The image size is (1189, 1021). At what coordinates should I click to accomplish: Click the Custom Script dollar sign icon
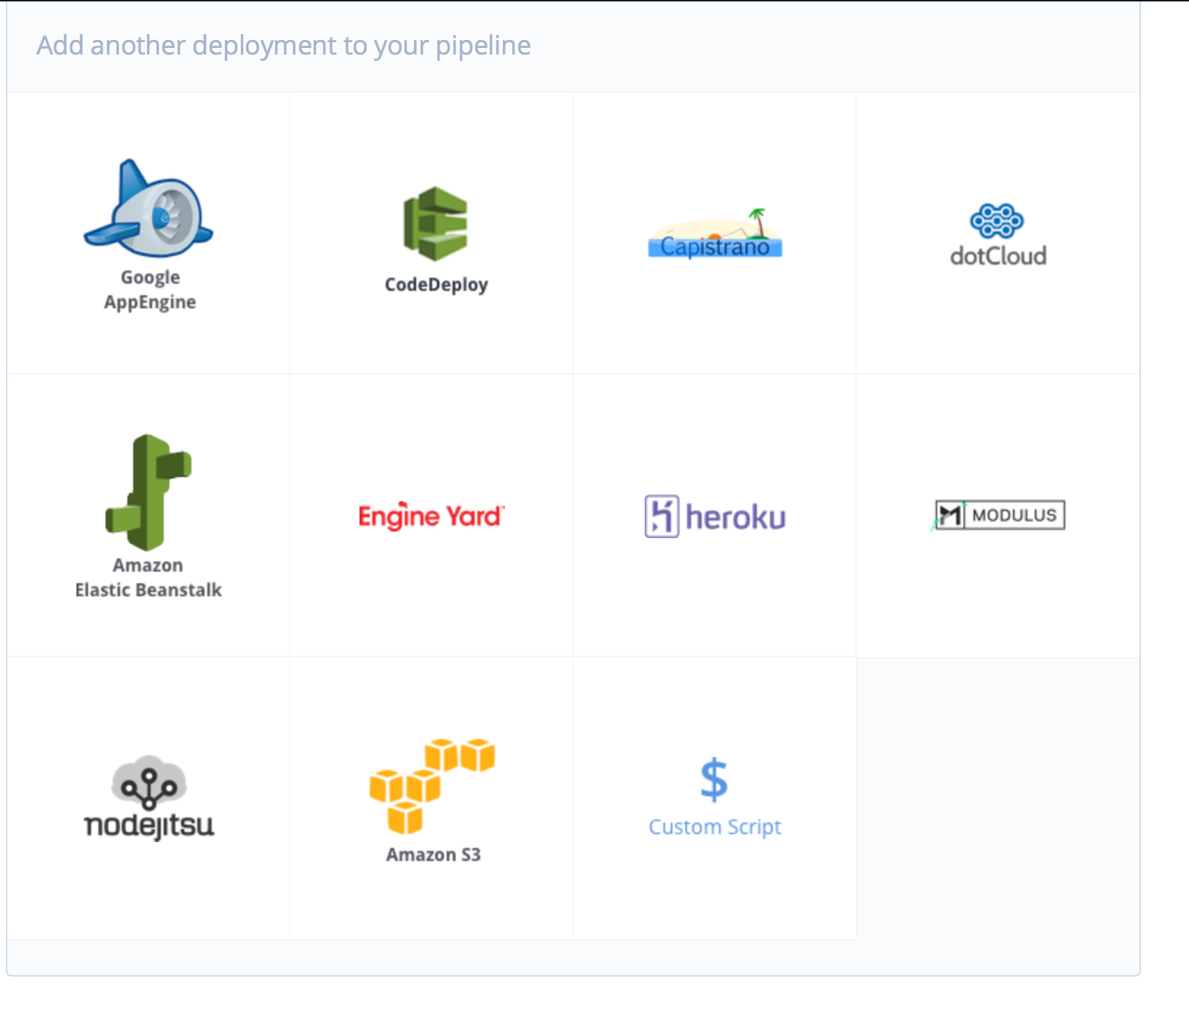pyautogui.click(x=714, y=780)
